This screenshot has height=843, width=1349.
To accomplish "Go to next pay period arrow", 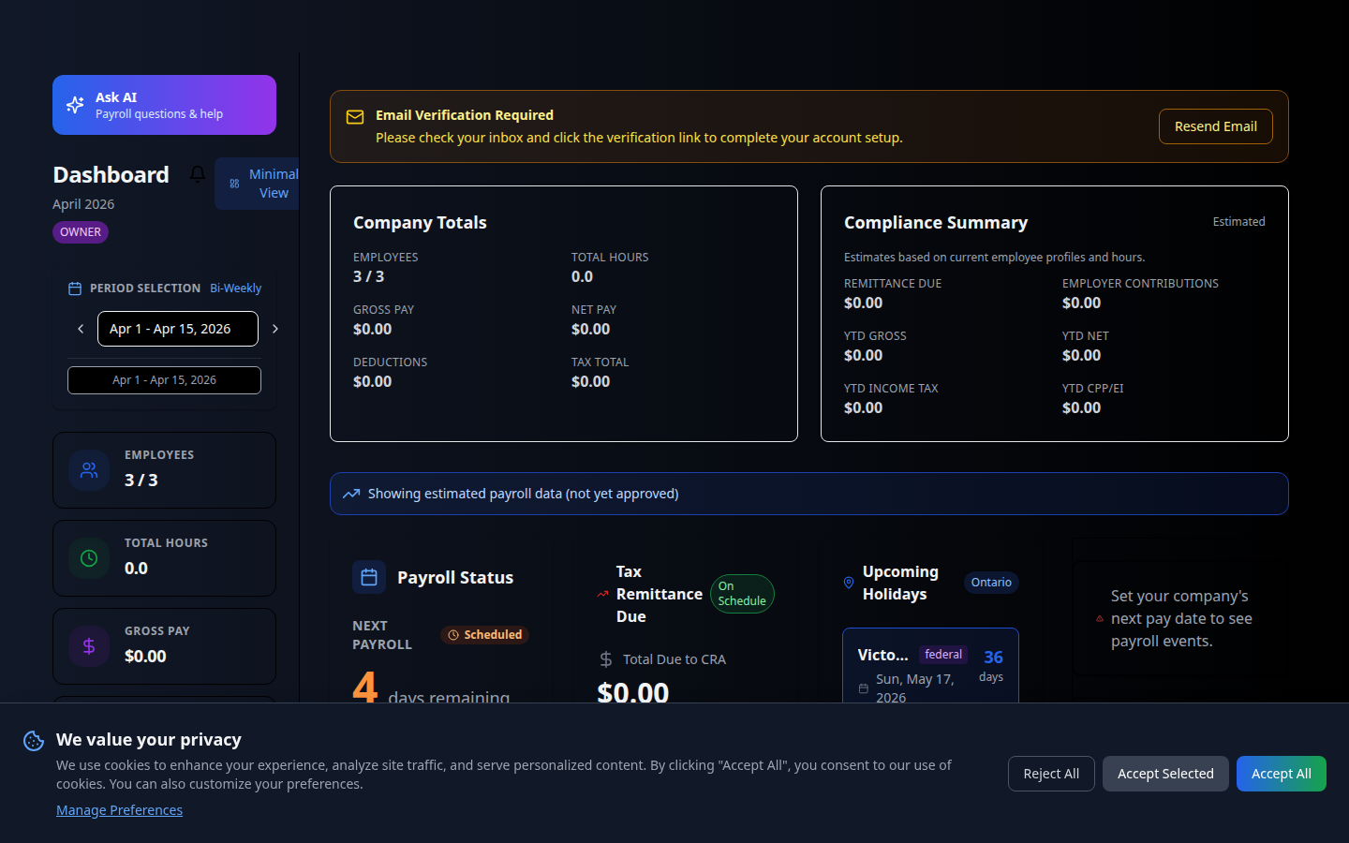I will (x=274, y=329).
